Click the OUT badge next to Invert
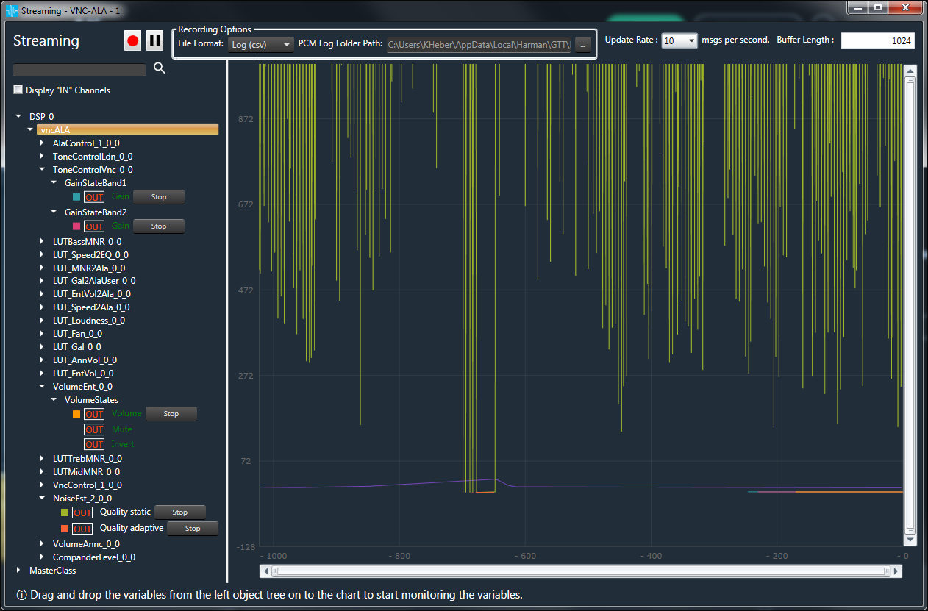Viewport: 928px width, 611px height. (94, 445)
